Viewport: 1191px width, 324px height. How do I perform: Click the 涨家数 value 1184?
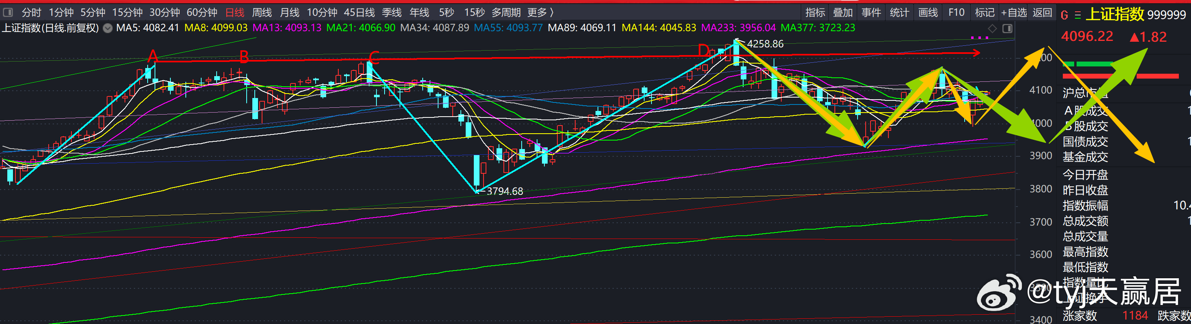(x=1135, y=315)
